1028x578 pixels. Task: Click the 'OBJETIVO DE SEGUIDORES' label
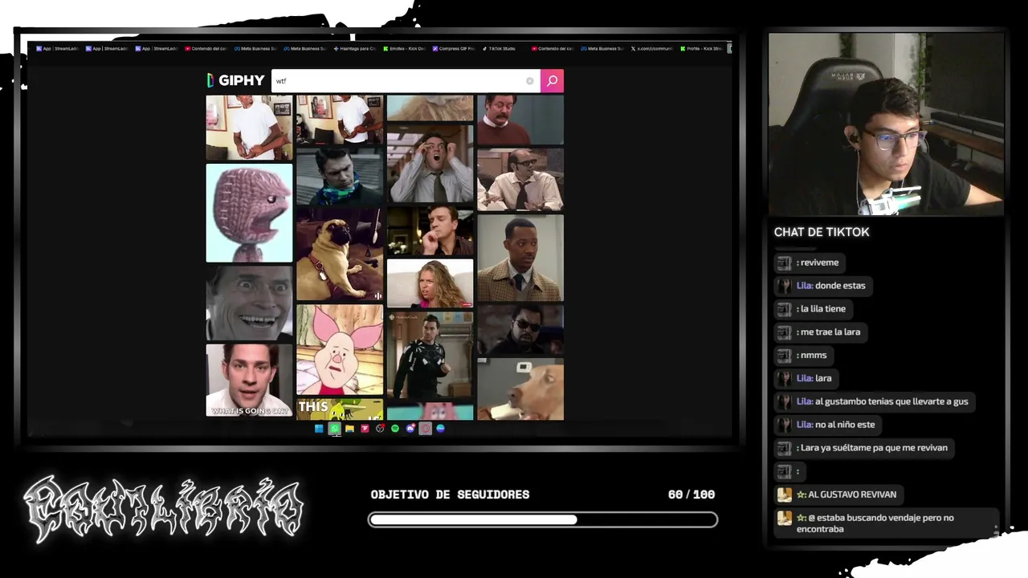[x=450, y=495]
